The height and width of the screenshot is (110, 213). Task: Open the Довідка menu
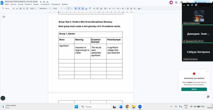click(65, 4)
